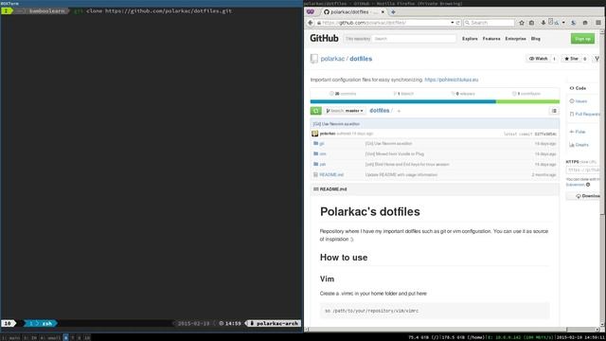
Task: View the 1 branch link
Action: click(x=403, y=94)
